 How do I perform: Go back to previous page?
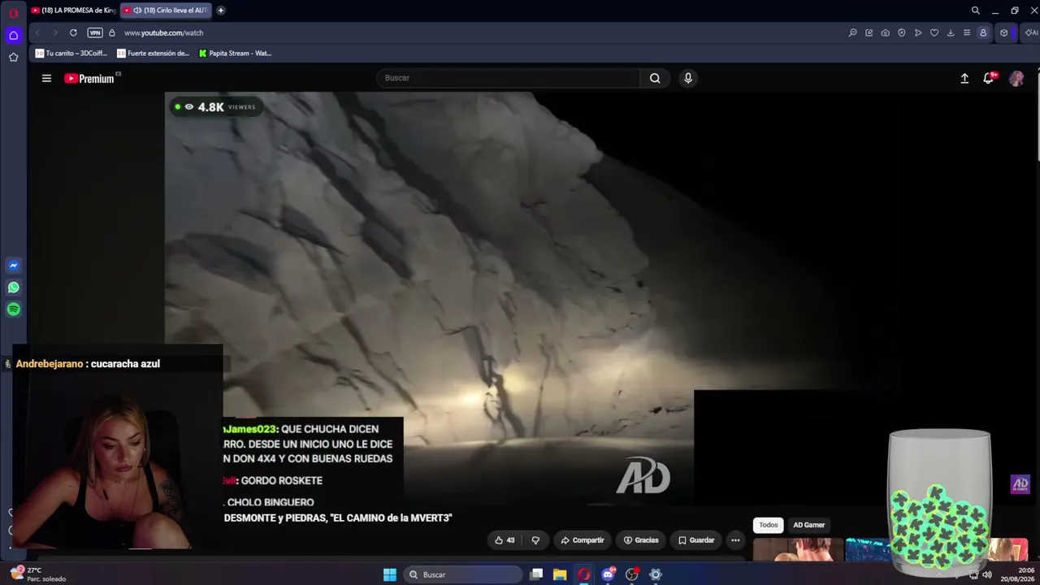(37, 32)
